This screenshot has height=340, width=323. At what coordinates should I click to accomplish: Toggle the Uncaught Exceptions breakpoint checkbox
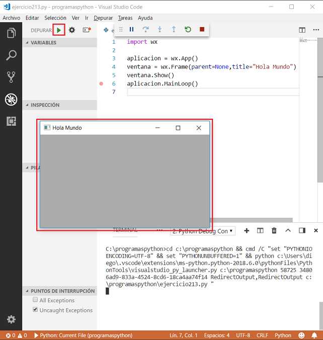click(35, 309)
